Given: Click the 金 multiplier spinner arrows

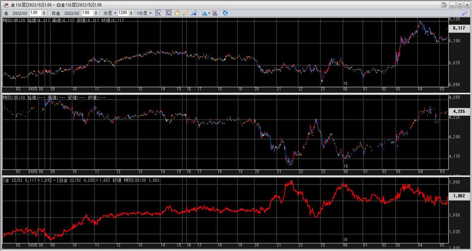Looking at the screenshot, I should 45,13.
